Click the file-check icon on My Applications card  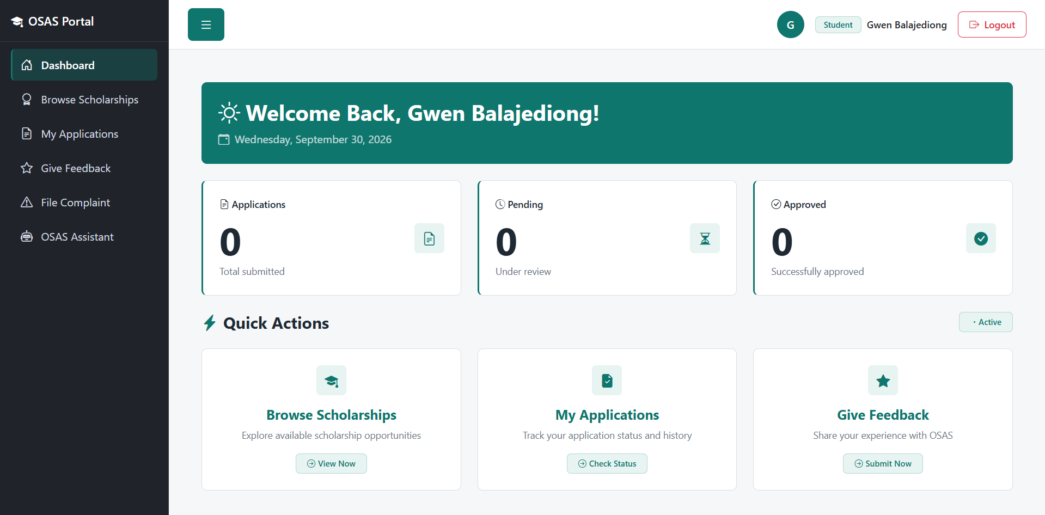point(607,381)
